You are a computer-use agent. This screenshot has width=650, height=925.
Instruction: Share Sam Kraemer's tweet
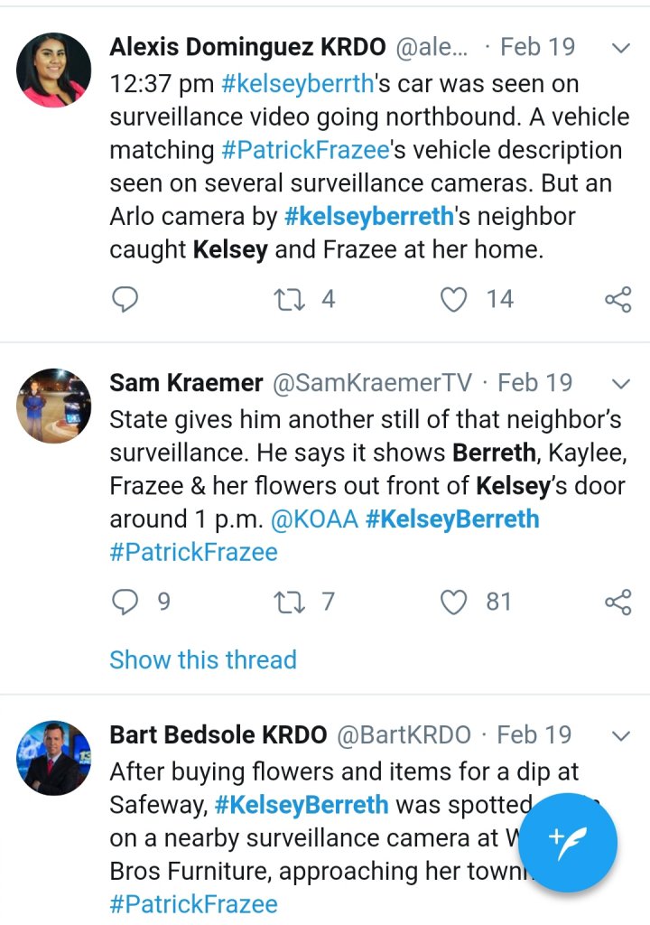pyautogui.click(x=617, y=602)
